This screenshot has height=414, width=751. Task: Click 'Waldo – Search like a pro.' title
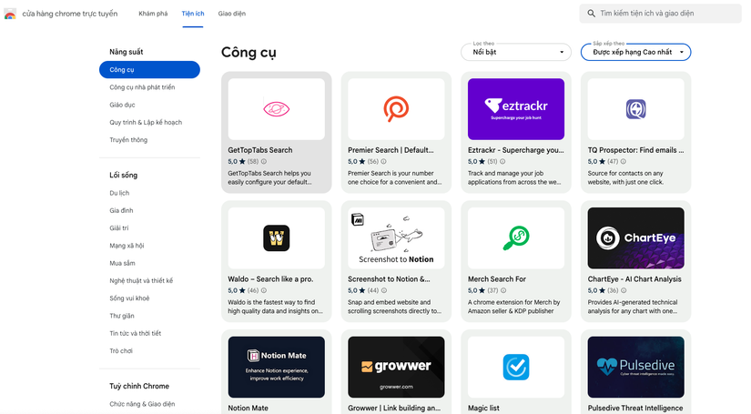click(x=270, y=279)
